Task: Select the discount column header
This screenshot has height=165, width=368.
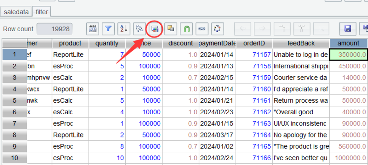Action: click(181, 43)
